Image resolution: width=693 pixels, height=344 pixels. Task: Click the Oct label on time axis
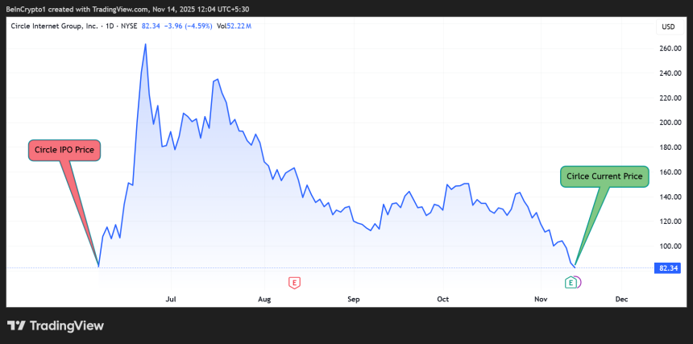[442, 299]
